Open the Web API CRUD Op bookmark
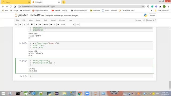Screen dimensions: 171x96 [60, 10]
